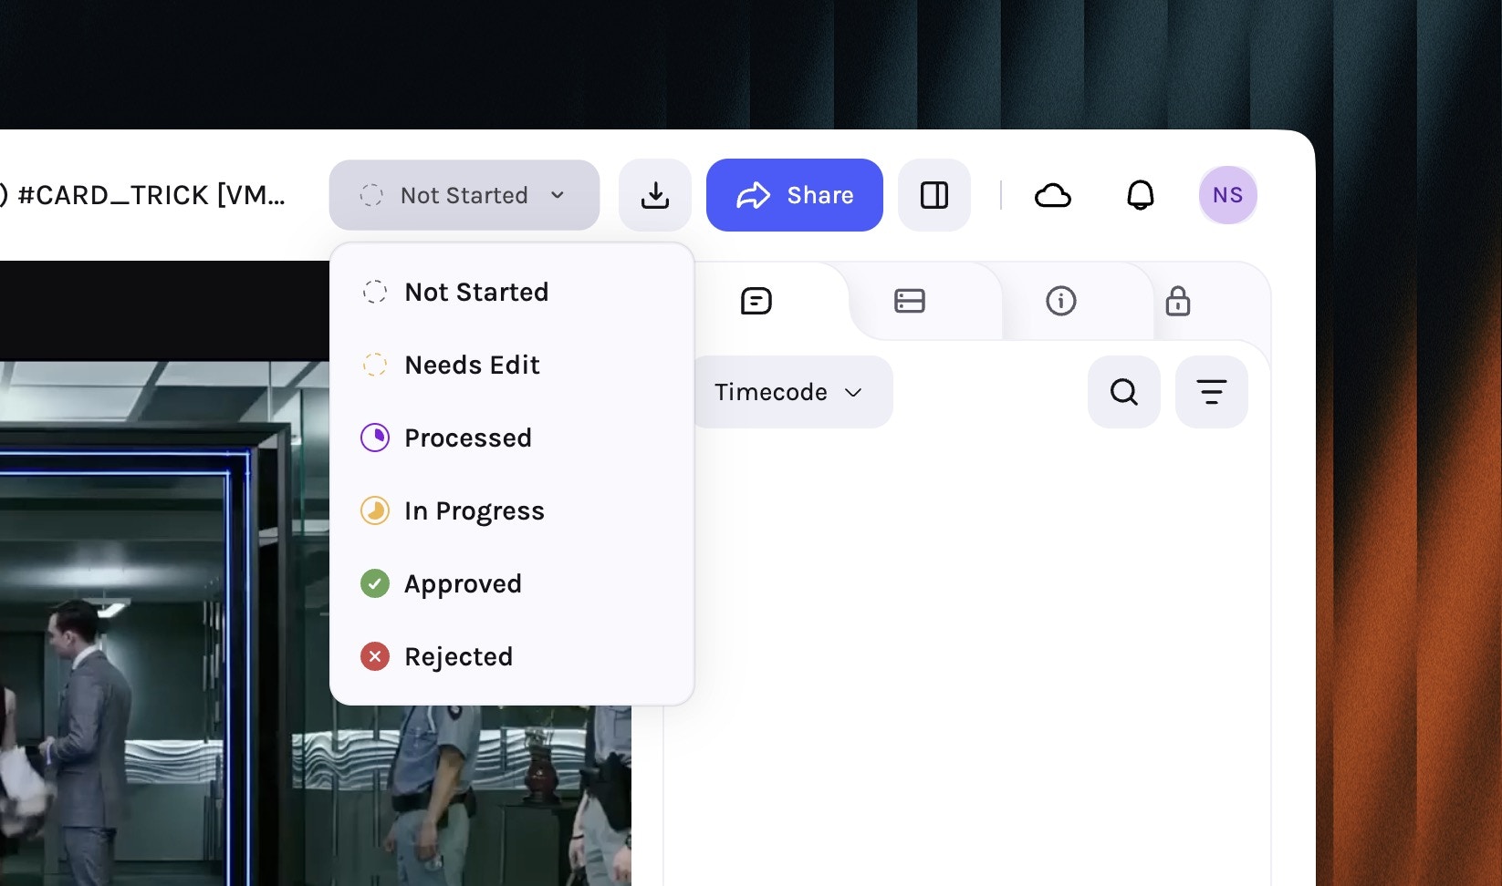Open the cloud sync icon
This screenshot has width=1502, height=886.
point(1053,195)
